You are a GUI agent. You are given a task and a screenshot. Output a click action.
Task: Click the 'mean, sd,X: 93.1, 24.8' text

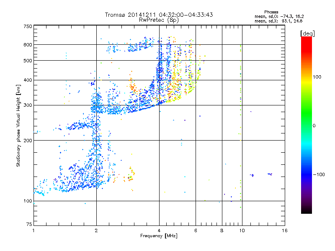point(278,21)
